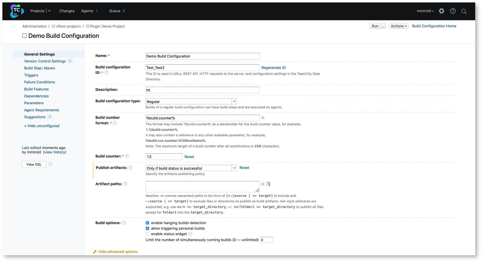This screenshot has width=482, height=262.
Task: Open parameter picker icon beside build number format
Action: [x=263, y=118]
